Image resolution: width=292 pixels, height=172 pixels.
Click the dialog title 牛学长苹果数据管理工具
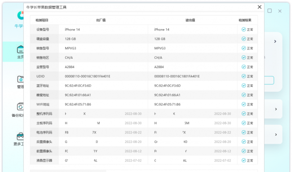click(x=46, y=7)
